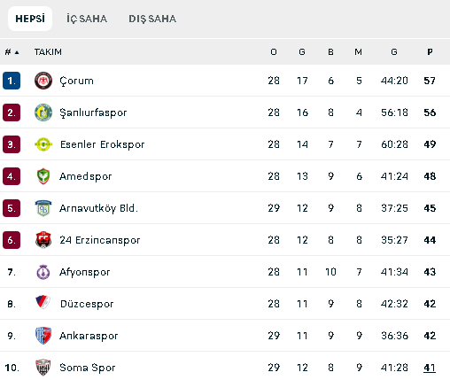Open the Çorum team name link
The image size is (450, 380).
pyautogui.click(x=76, y=81)
